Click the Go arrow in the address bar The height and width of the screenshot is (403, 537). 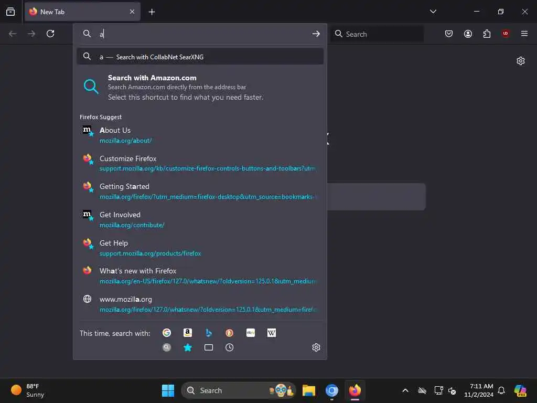tap(316, 34)
